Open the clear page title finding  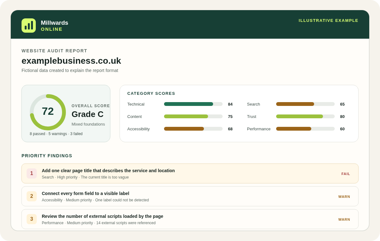click(190, 173)
